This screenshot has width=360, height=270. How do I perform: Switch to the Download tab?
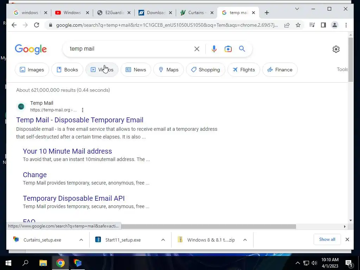pos(155,13)
